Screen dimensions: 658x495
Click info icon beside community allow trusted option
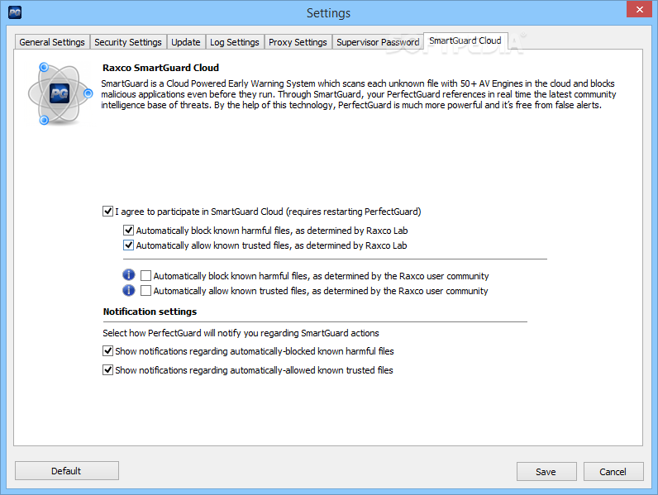[129, 290]
